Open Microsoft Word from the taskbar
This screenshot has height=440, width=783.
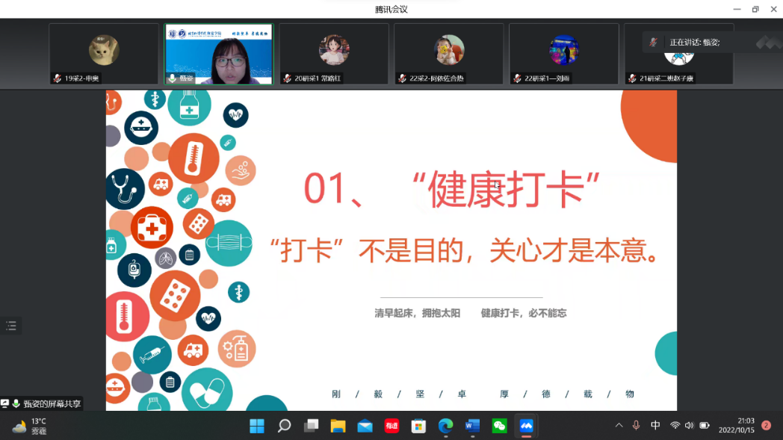coord(472,426)
